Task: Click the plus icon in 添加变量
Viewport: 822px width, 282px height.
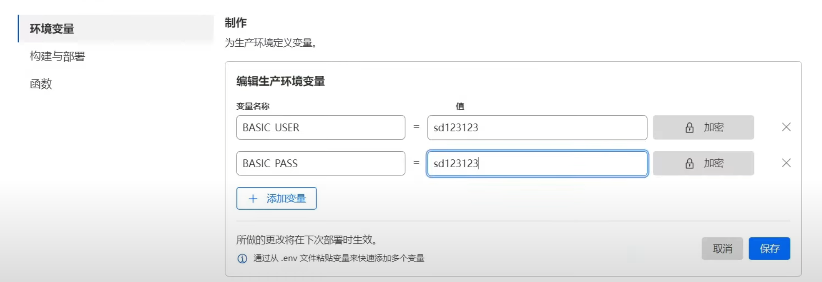Action: pos(253,199)
